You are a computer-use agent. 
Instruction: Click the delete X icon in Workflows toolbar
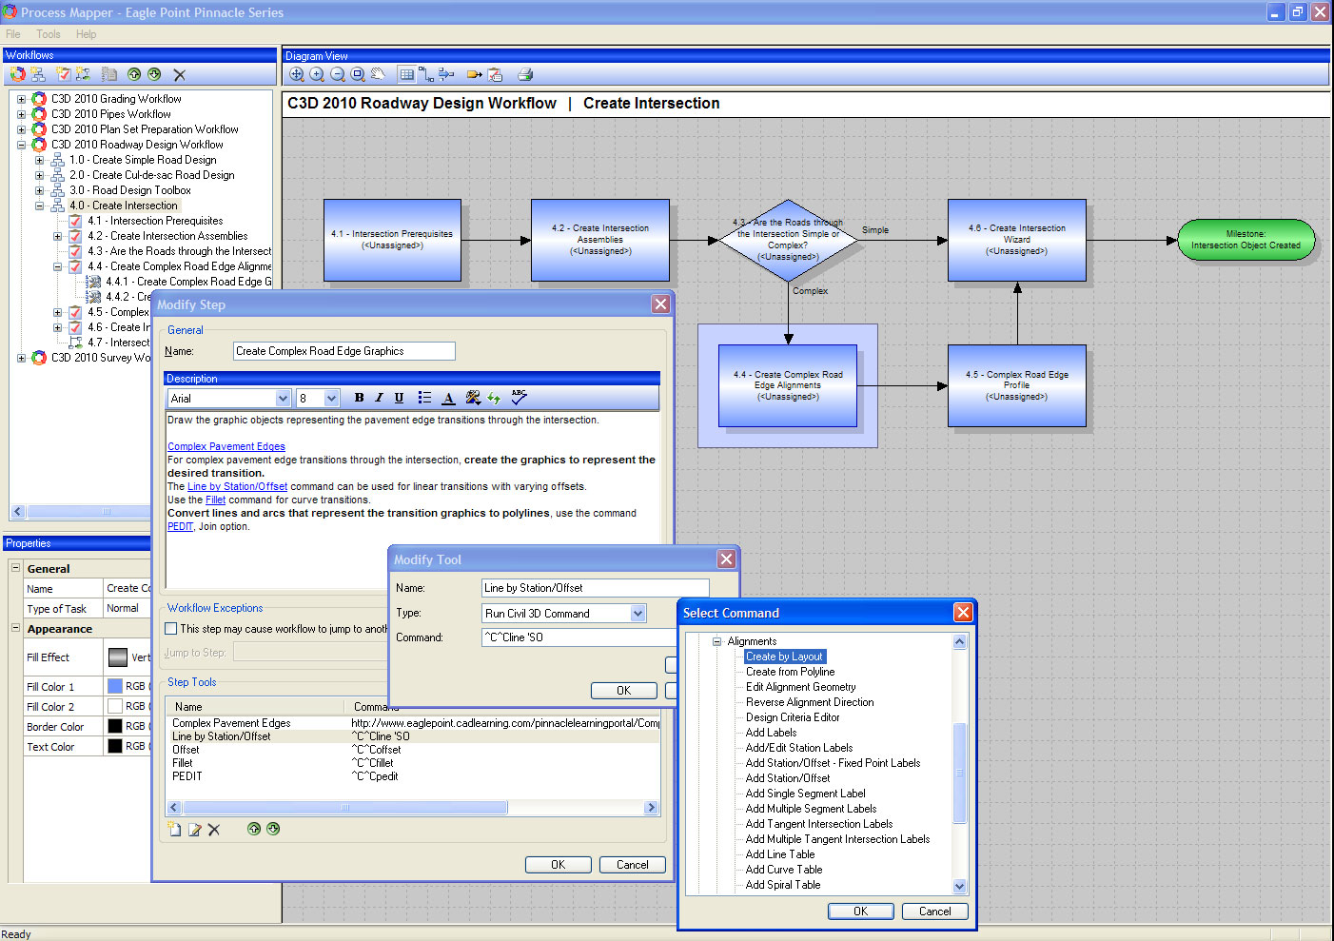point(179,74)
